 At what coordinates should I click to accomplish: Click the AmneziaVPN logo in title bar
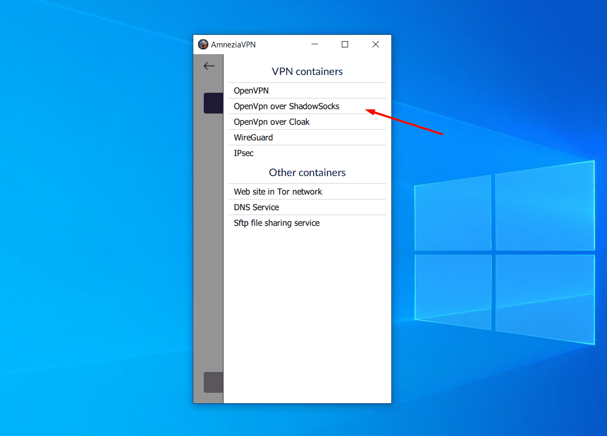tap(203, 45)
